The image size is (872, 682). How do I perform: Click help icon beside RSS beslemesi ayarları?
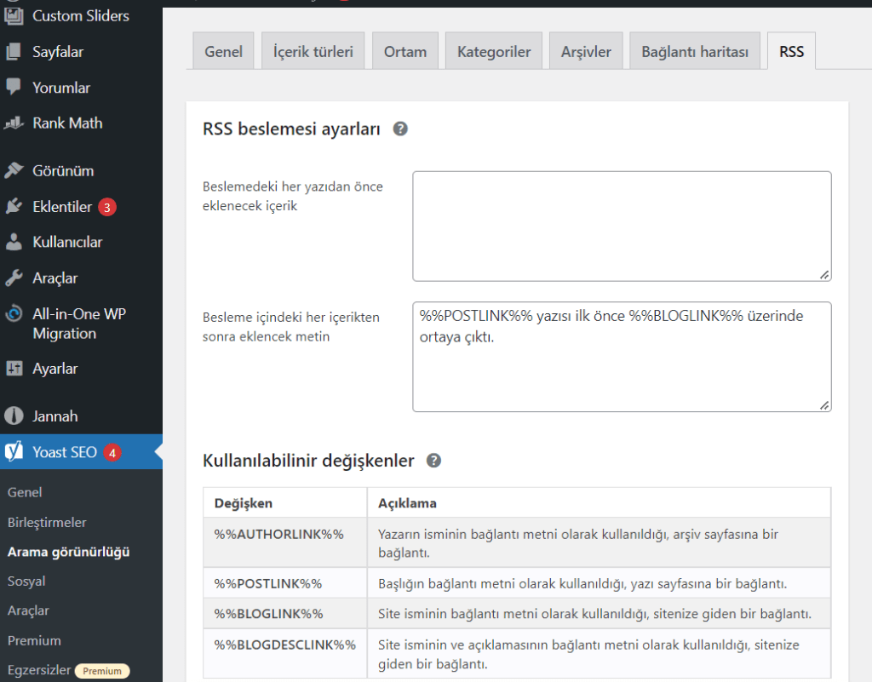point(400,129)
